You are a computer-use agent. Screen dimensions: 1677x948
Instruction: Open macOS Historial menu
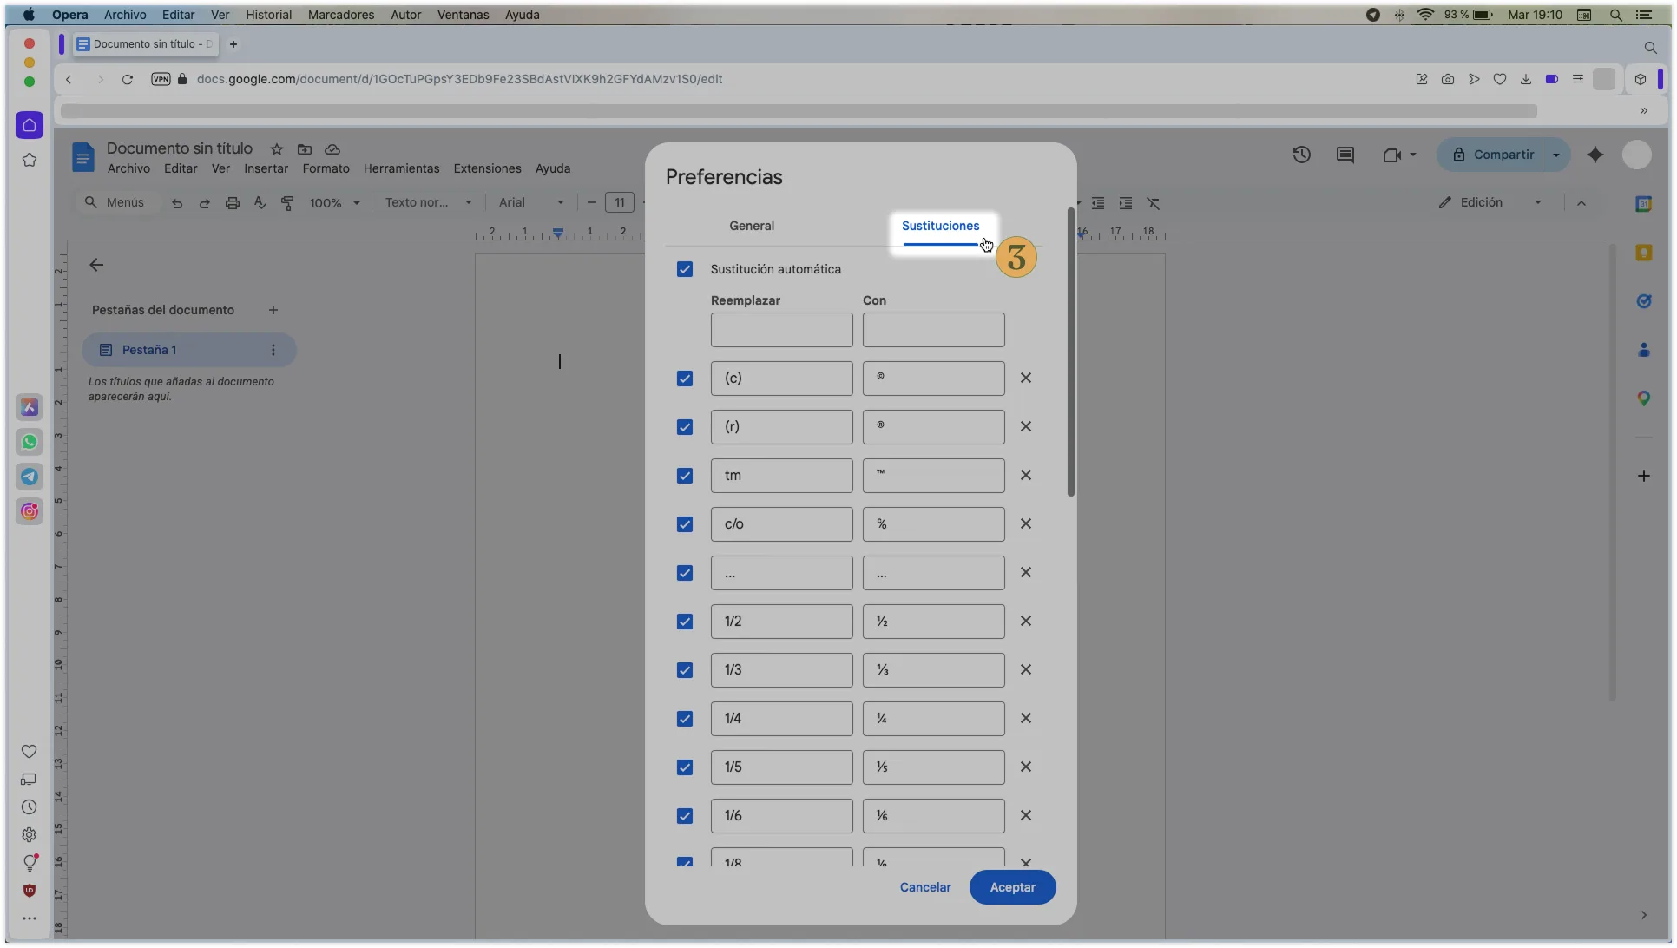pyautogui.click(x=268, y=15)
